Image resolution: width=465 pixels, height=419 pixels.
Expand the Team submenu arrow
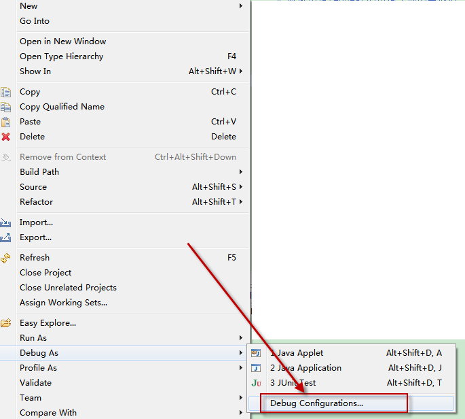(241, 398)
